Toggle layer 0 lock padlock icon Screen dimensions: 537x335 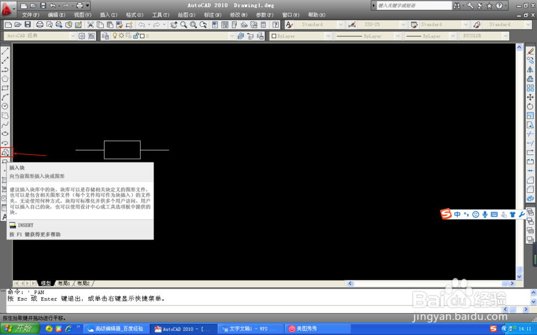136,35
